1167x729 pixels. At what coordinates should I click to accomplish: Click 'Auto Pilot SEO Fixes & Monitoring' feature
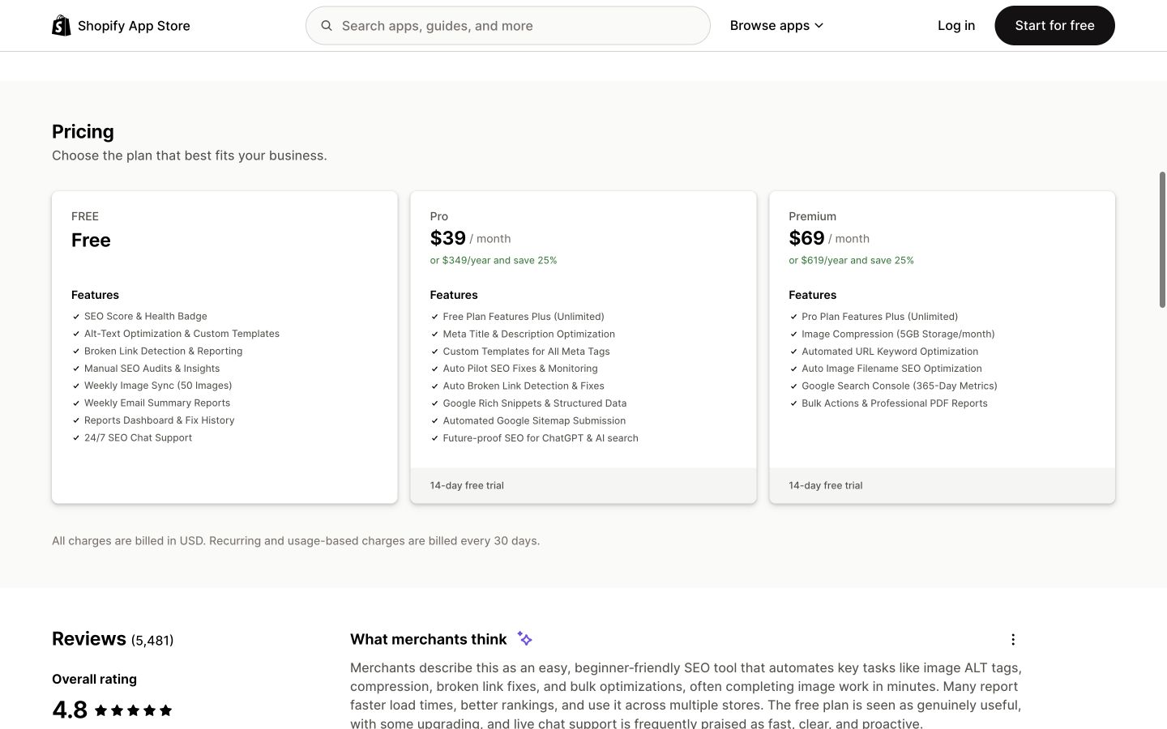(x=520, y=369)
